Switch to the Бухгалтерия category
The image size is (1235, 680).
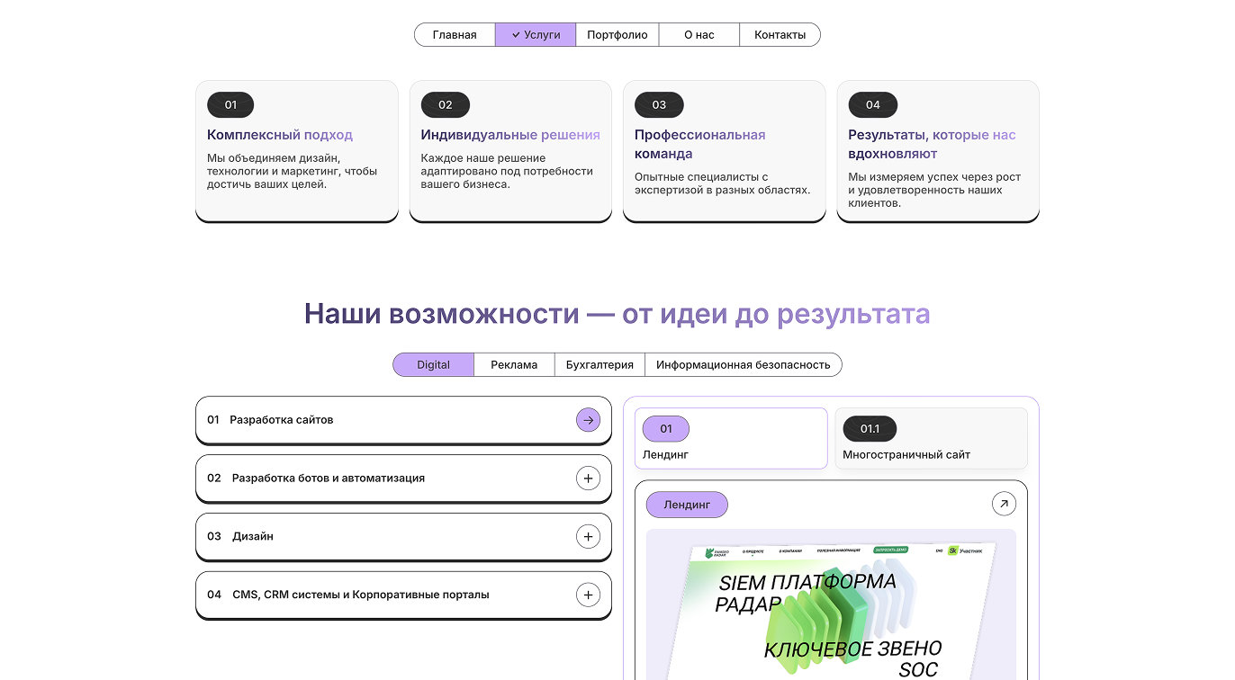pos(599,365)
